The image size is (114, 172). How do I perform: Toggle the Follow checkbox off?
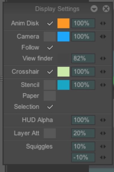point(50,47)
